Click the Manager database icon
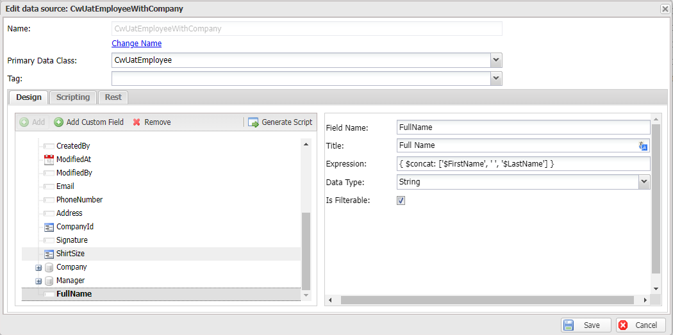This screenshot has height=335, width=673. (x=49, y=281)
